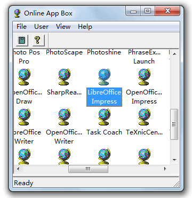Select the OpenOffic... Writer globe icon
The image size is (192, 198).
(64, 117)
